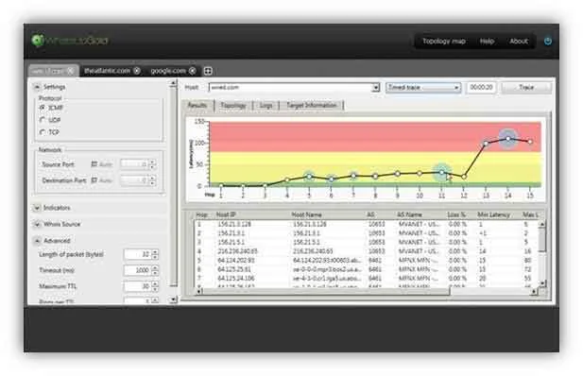Image resolution: width=583 pixels, height=376 pixels.
Task: Click the hop 14 data point on chart
Action: click(508, 139)
